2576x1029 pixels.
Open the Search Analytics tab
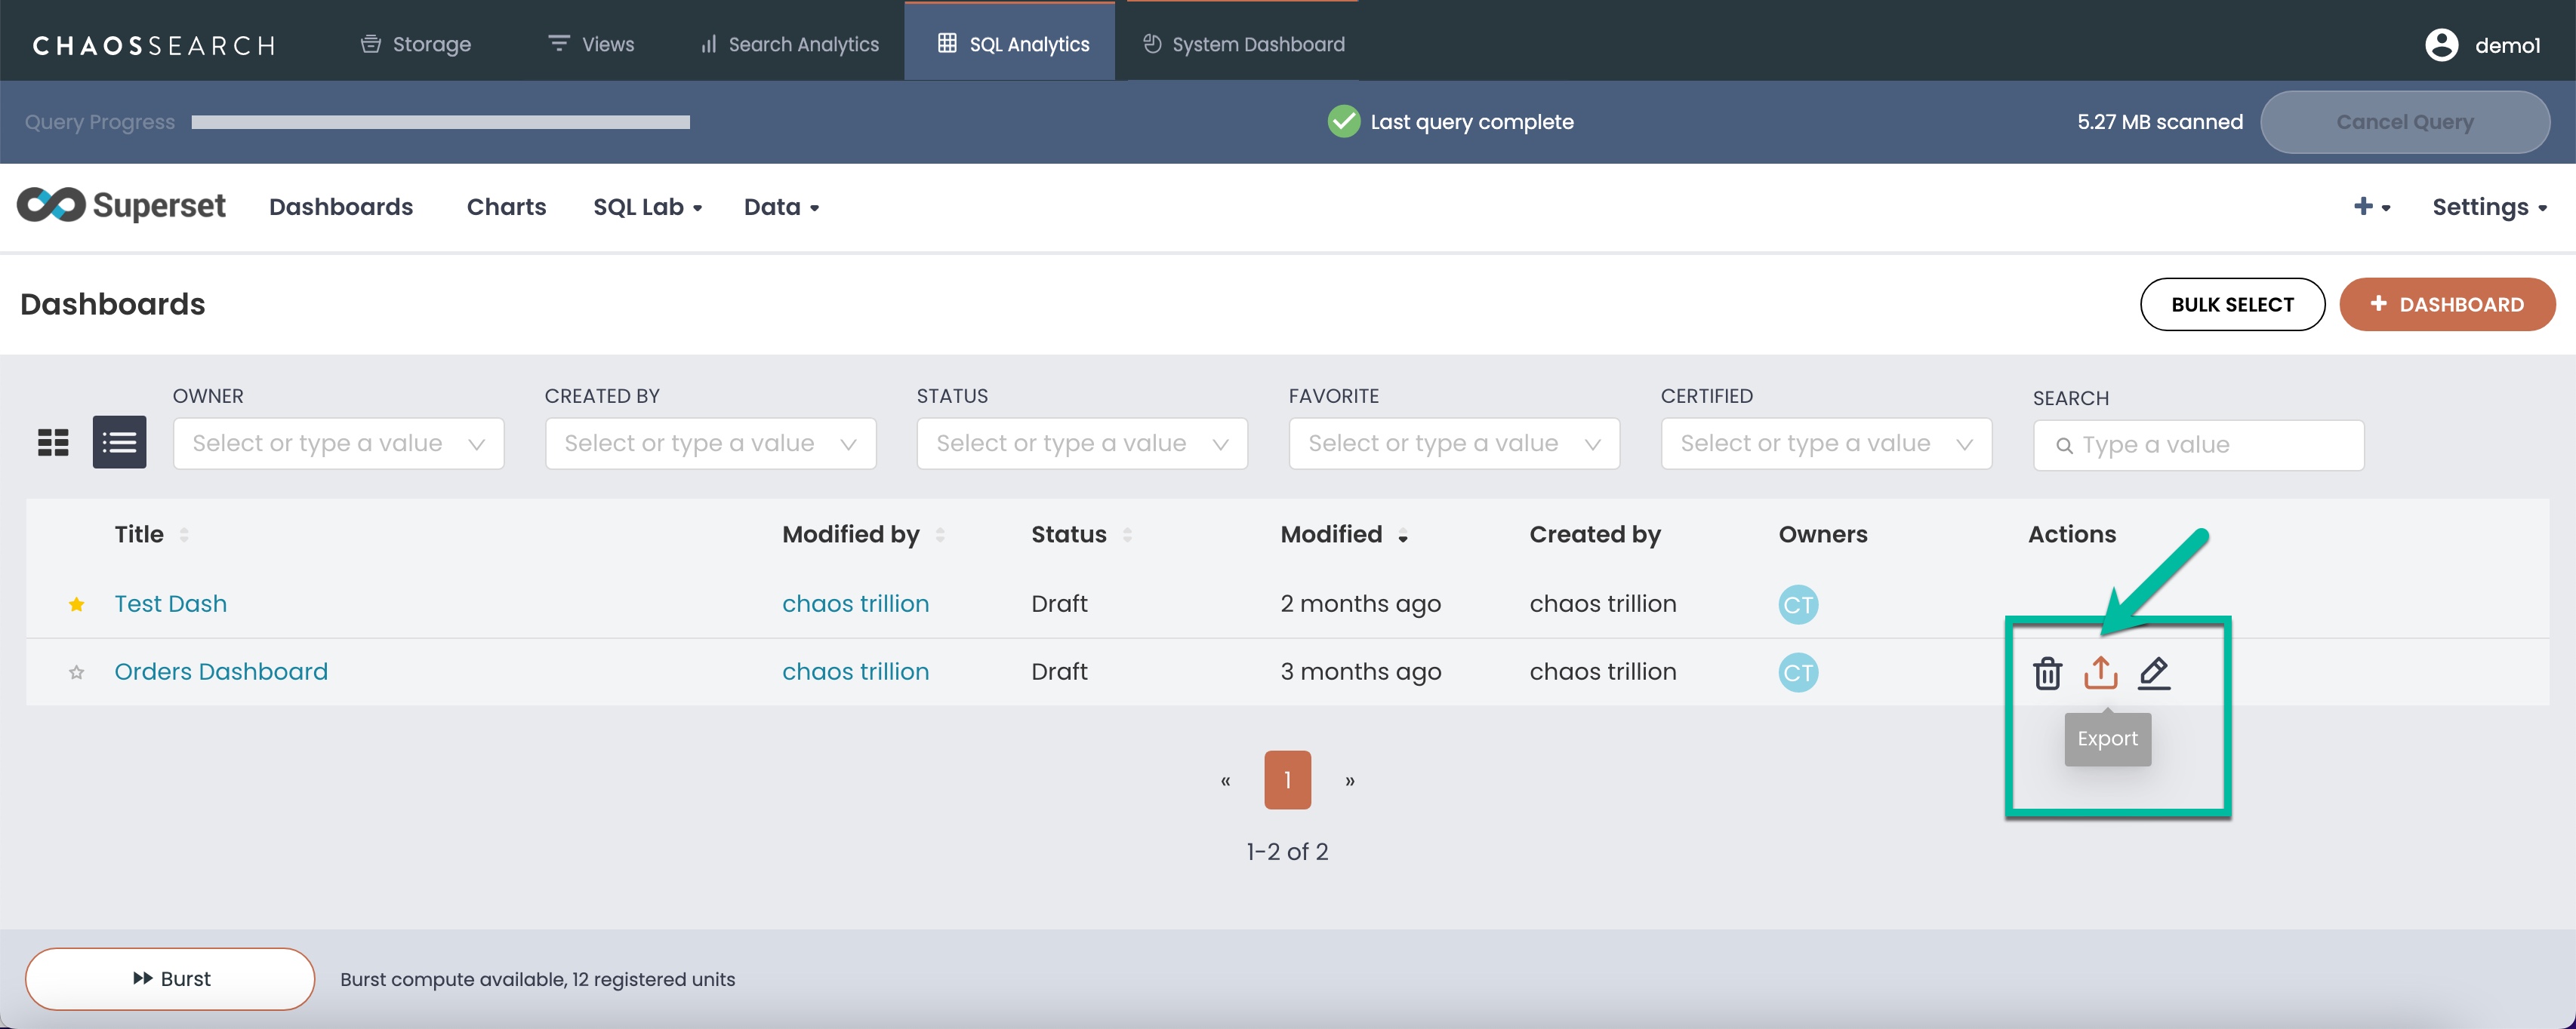click(x=789, y=45)
